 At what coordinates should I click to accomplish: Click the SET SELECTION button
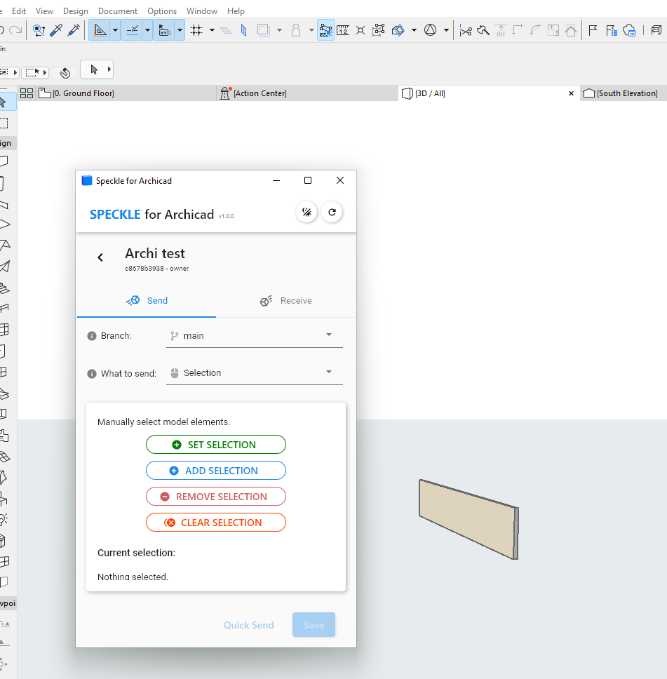(215, 444)
